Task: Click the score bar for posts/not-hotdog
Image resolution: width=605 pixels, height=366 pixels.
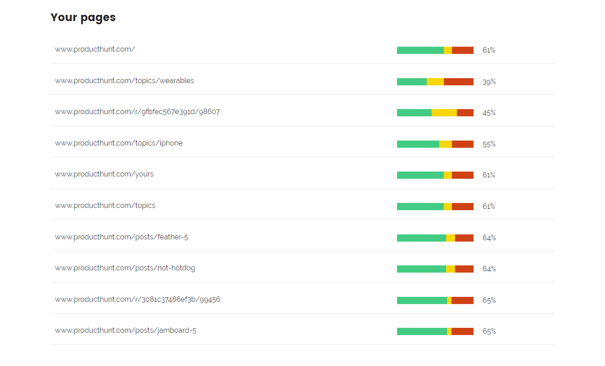Action: point(435,269)
